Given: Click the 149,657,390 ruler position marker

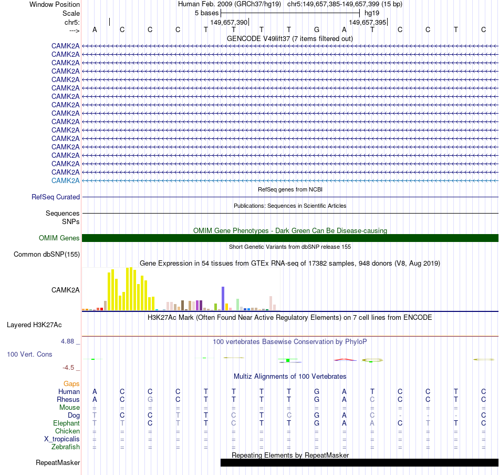Looking at the screenshot, I should click(x=229, y=22).
